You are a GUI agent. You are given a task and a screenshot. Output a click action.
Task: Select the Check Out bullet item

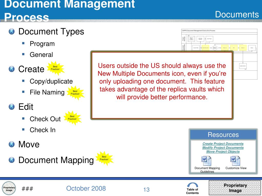(x=45, y=119)
